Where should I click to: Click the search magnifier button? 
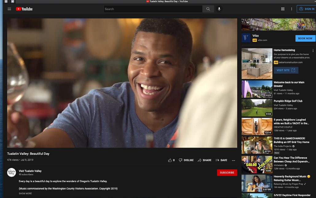[208, 9]
